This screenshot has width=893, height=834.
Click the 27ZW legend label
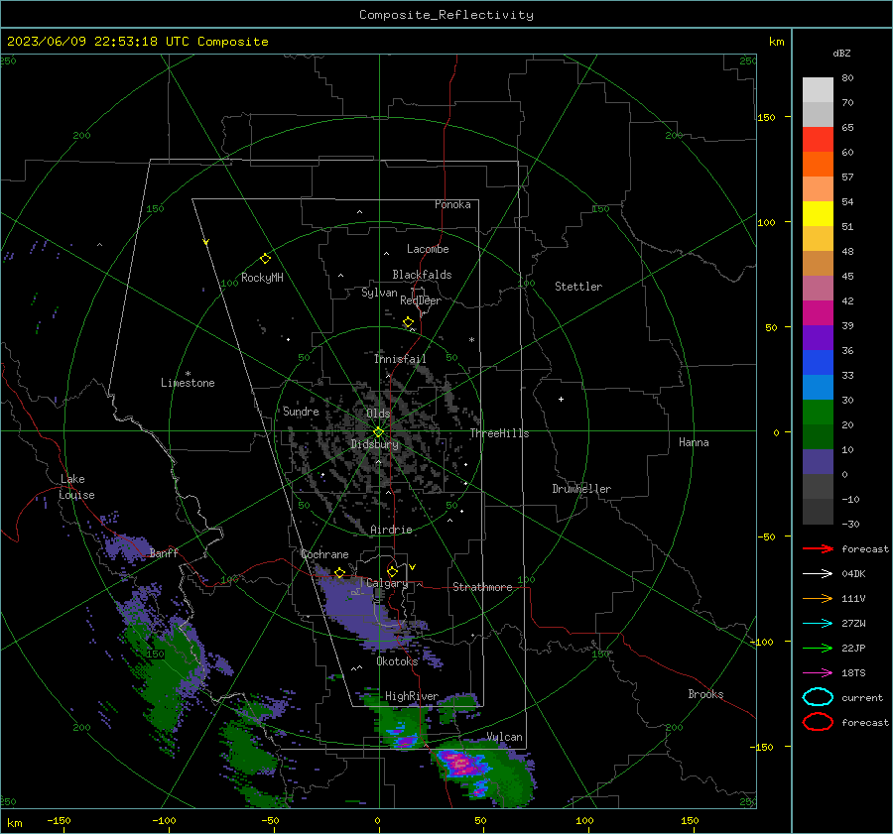853,624
